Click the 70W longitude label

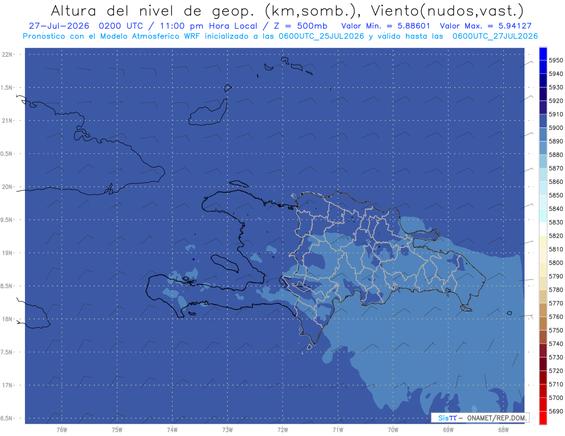[393, 430]
